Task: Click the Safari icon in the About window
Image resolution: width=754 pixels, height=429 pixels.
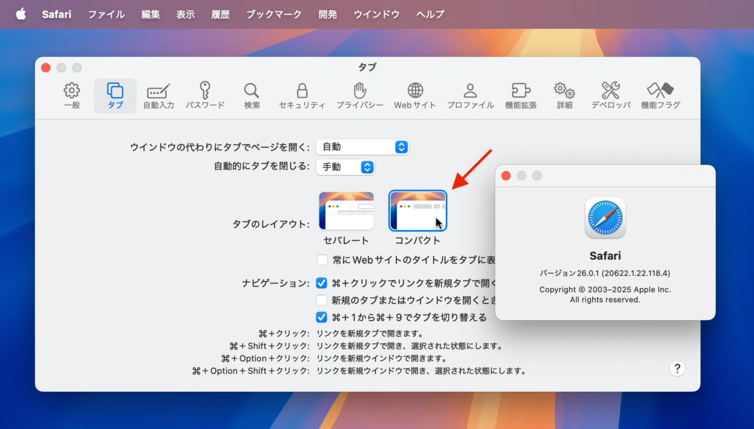Action: coord(605,217)
